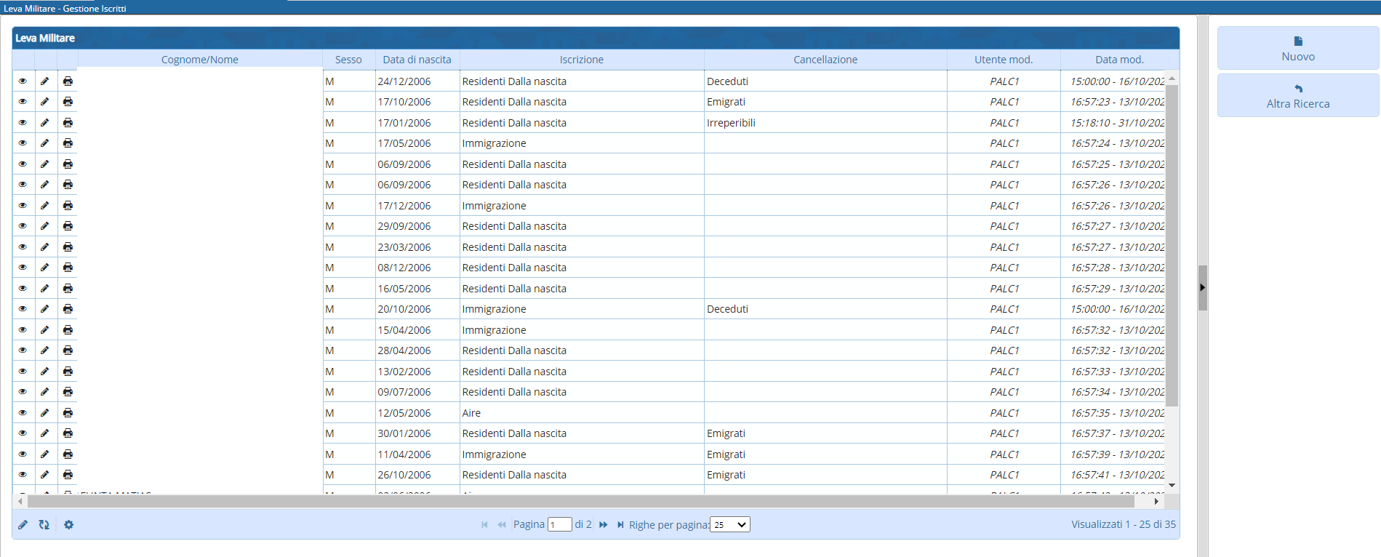1381x557 pixels.
Task: Edit the record born 17/10/2006 with its pencil icon
Action: click(x=45, y=102)
